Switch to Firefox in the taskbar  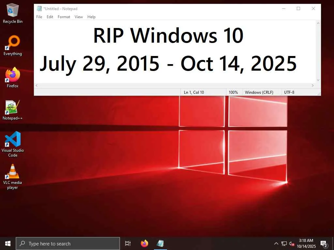coord(144,243)
